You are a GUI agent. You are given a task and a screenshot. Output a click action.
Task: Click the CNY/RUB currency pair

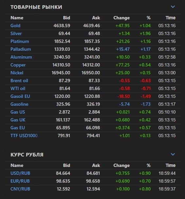(20, 189)
